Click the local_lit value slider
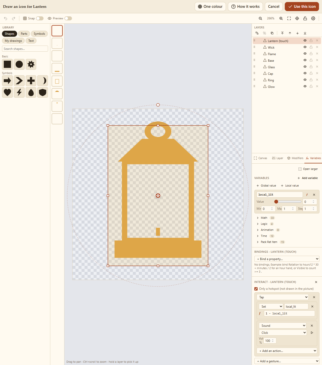This screenshot has width=322, height=365. [288, 202]
